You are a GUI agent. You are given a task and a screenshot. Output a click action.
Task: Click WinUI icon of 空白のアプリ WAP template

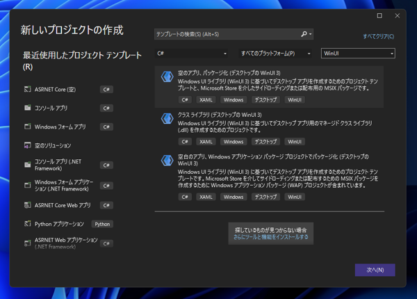pyautogui.click(x=167, y=161)
